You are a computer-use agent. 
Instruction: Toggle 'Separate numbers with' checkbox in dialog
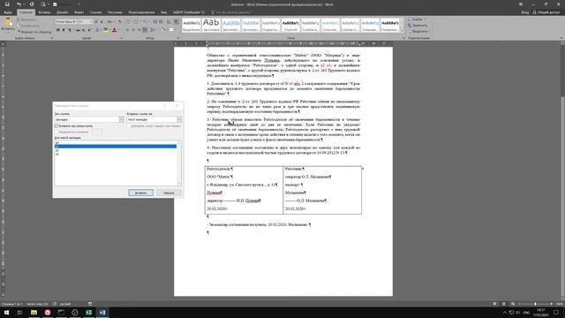(x=56, y=132)
